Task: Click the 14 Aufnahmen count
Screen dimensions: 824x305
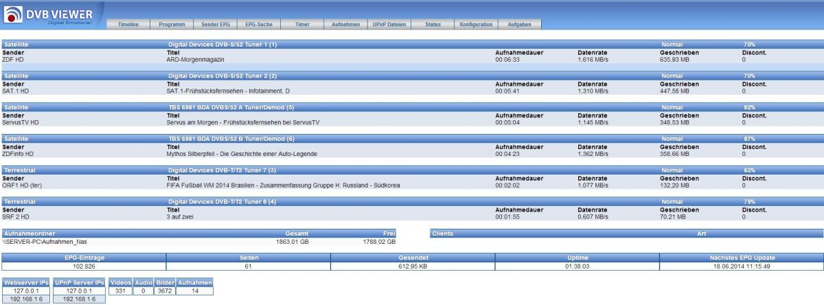Action: coord(194,291)
